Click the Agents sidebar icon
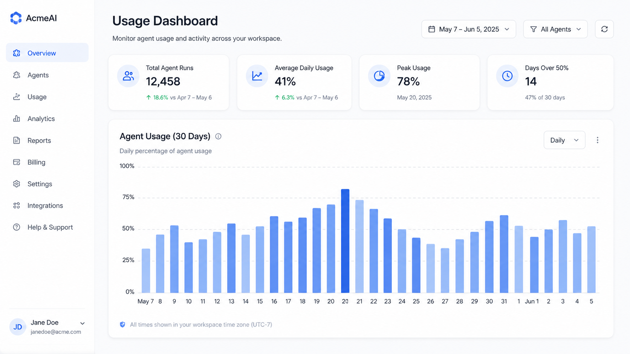The width and height of the screenshot is (630, 354). click(x=17, y=75)
